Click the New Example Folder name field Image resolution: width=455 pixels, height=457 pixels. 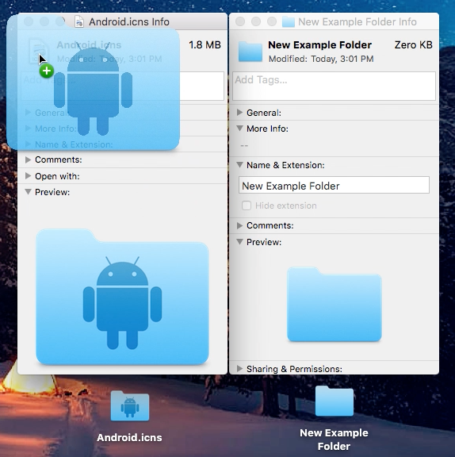(x=334, y=185)
